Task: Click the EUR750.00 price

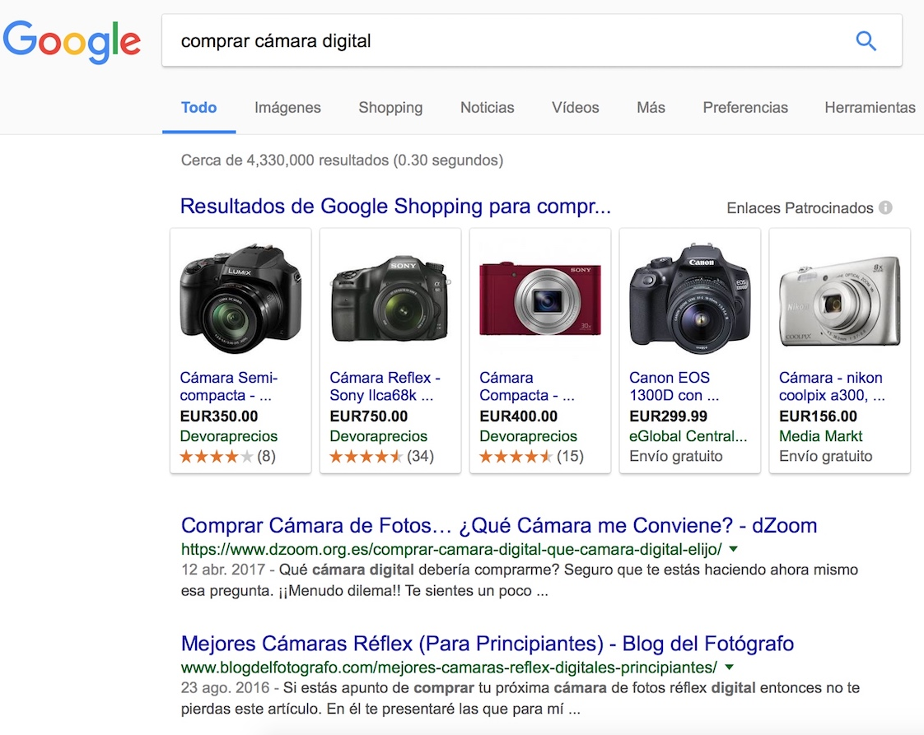Action: (368, 416)
